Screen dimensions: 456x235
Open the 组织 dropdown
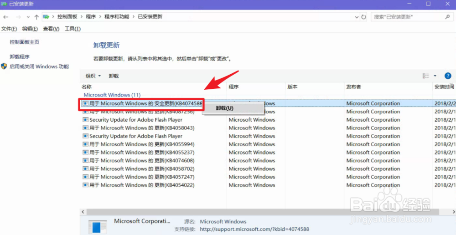93,76
